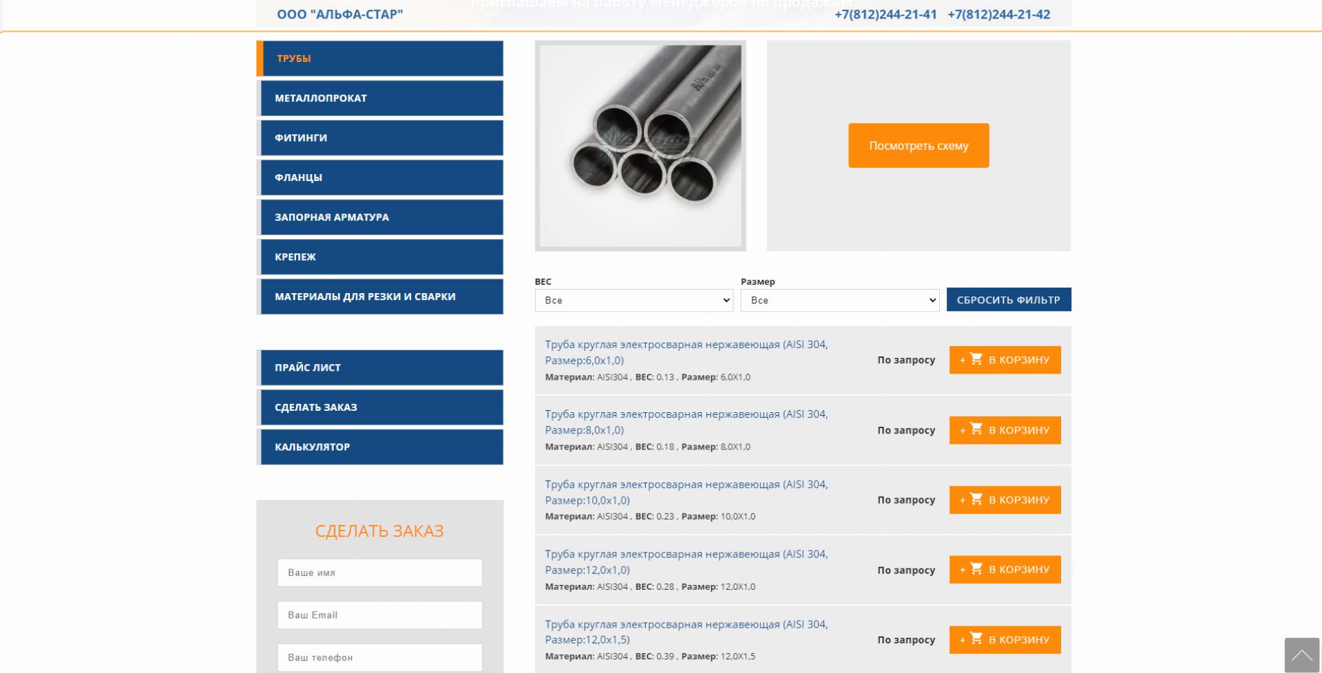The image size is (1322, 673).
Task: Expand the Размер filter dropdown
Action: (839, 300)
